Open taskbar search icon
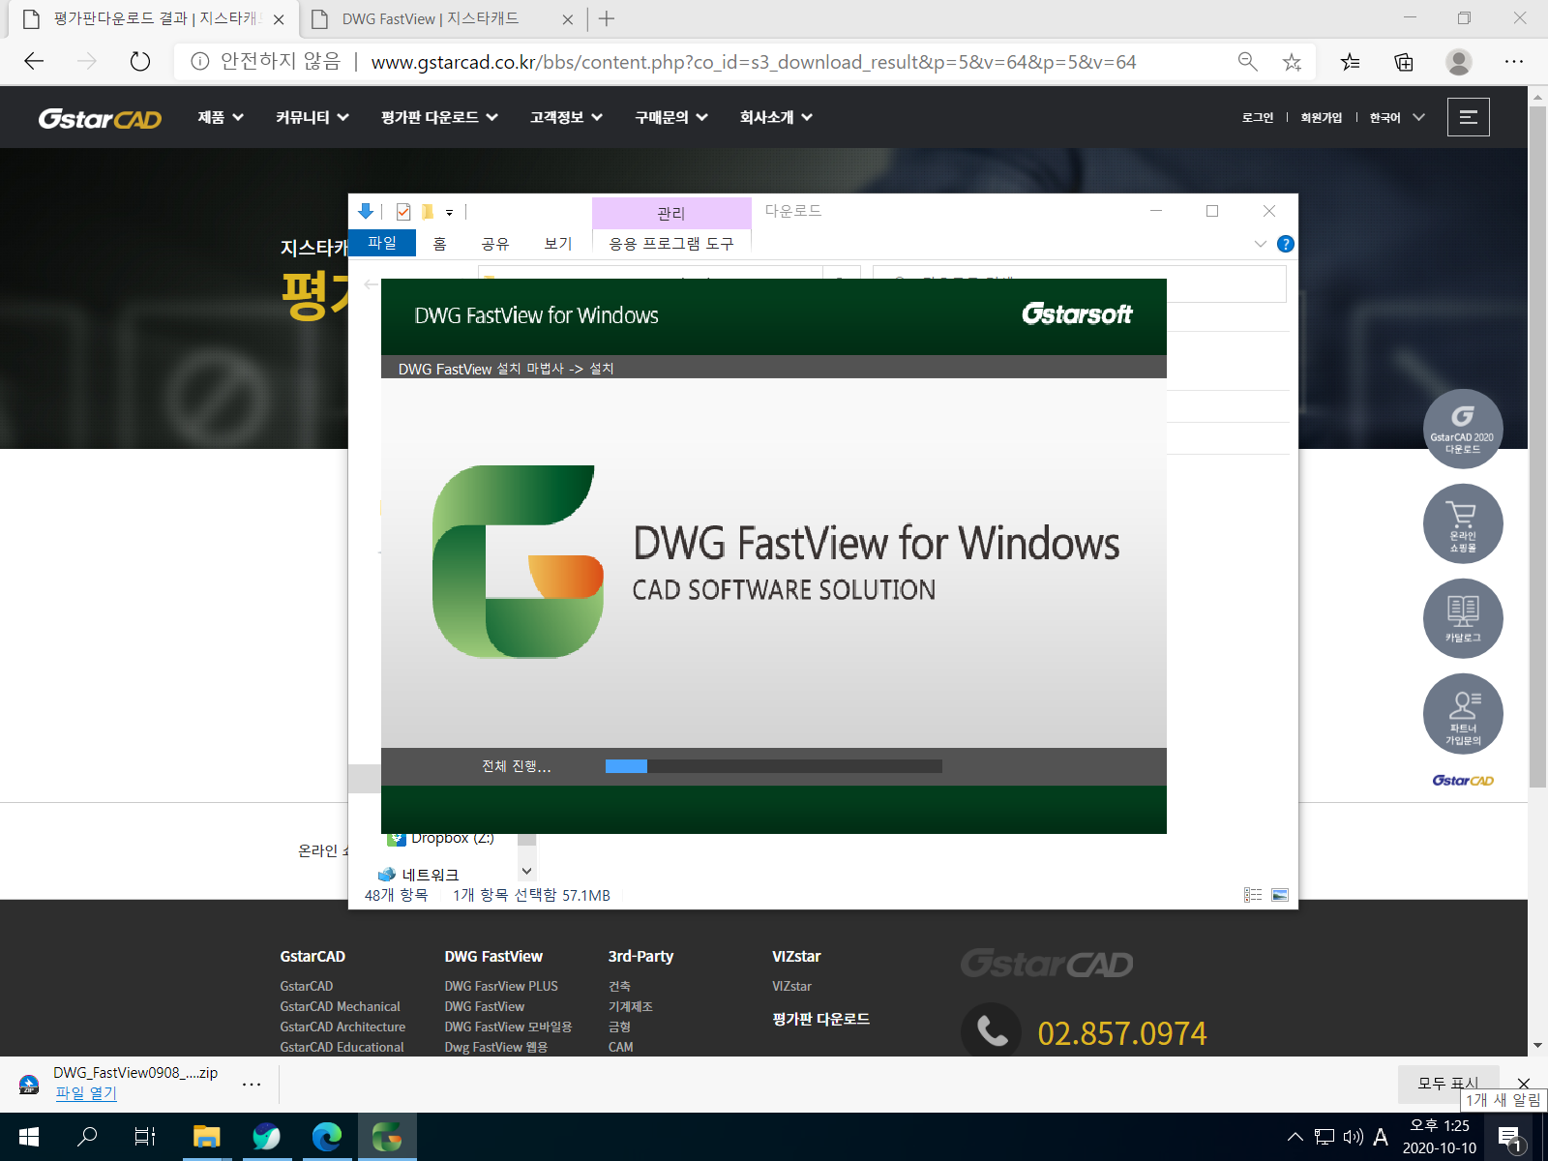Screen dimensions: 1548x1161 click(87, 1137)
